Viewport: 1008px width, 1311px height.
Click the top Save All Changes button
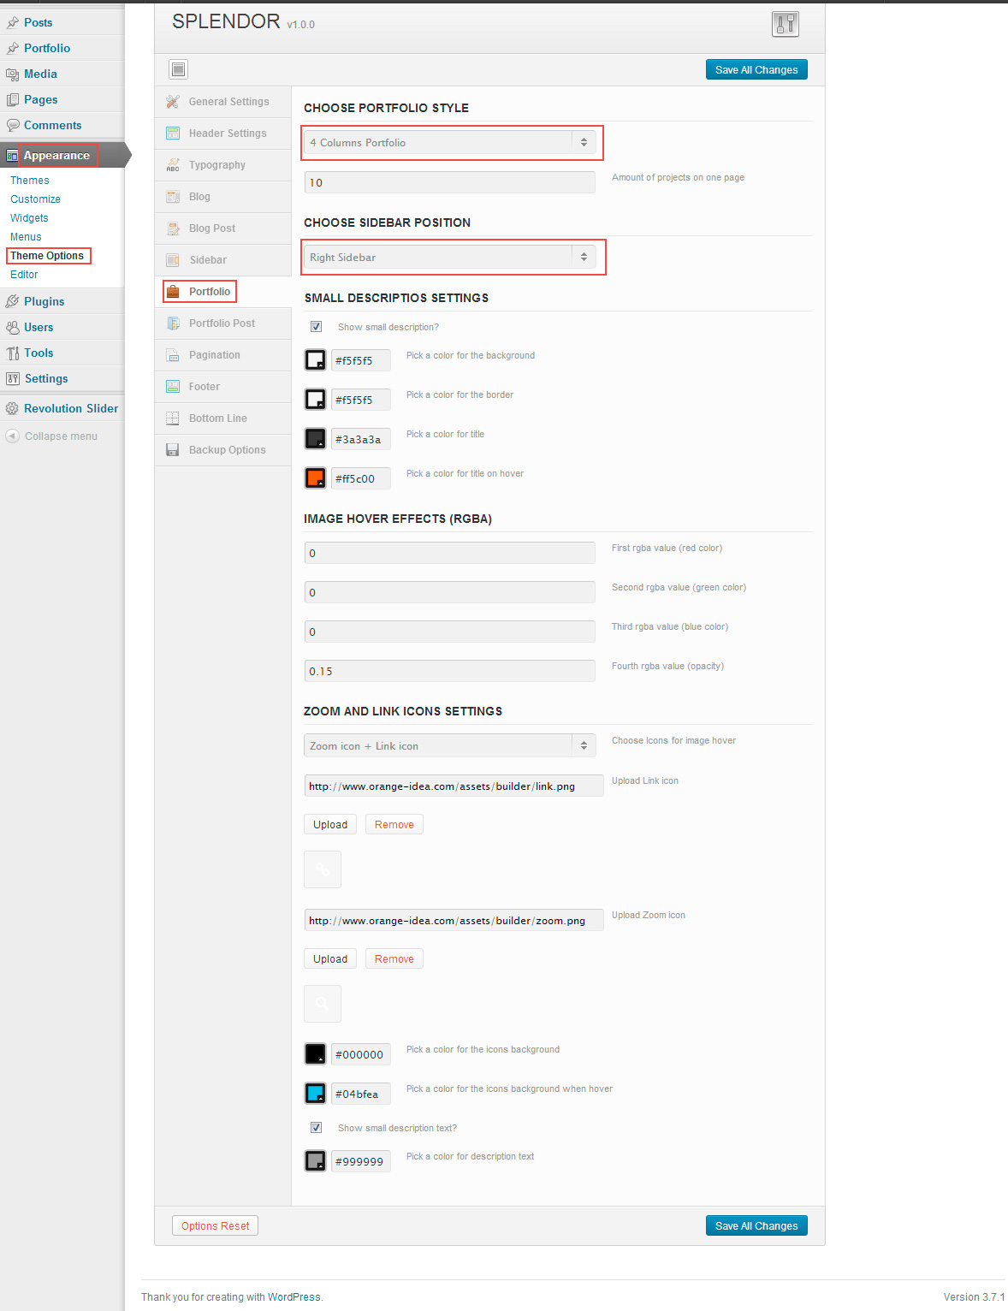pos(756,70)
